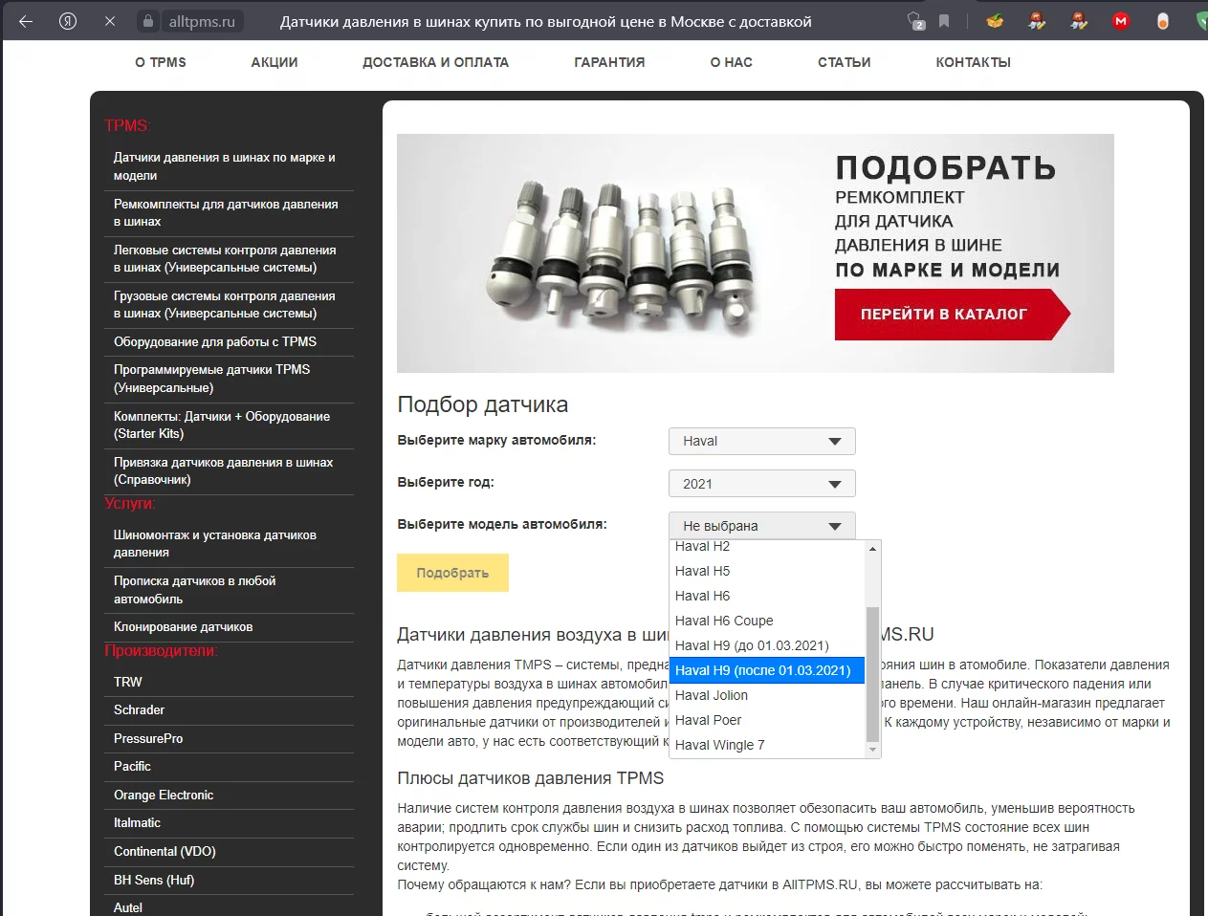Select 'Haval Jolion' from the model list
Viewport: 1208px width, 916px height.
(x=768, y=695)
